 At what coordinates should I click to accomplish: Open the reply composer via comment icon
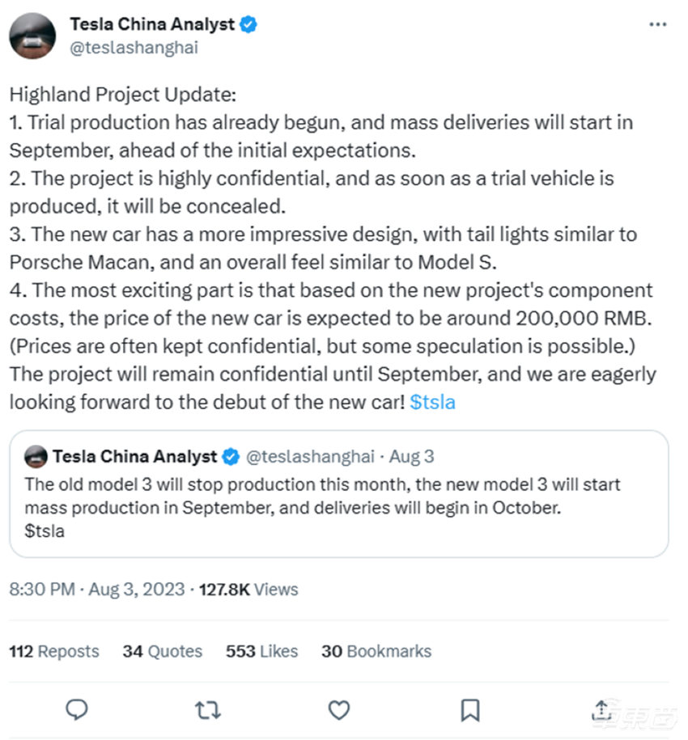tap(77, 711)
